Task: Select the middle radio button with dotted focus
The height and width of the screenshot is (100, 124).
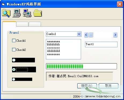Action: [14, 69]
